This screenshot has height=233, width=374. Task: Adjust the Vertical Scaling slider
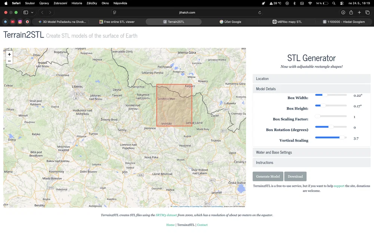(x=331, y=138)
